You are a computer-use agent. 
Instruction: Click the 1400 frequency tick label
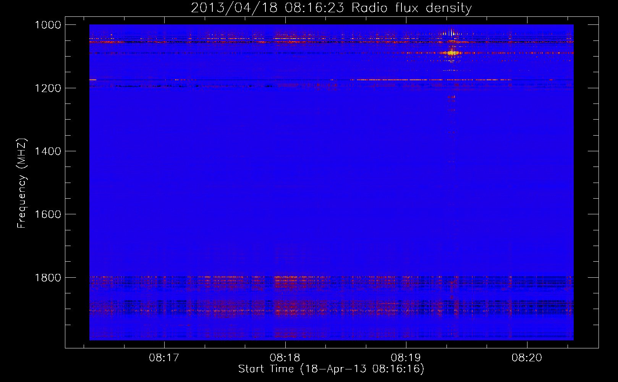48,151
